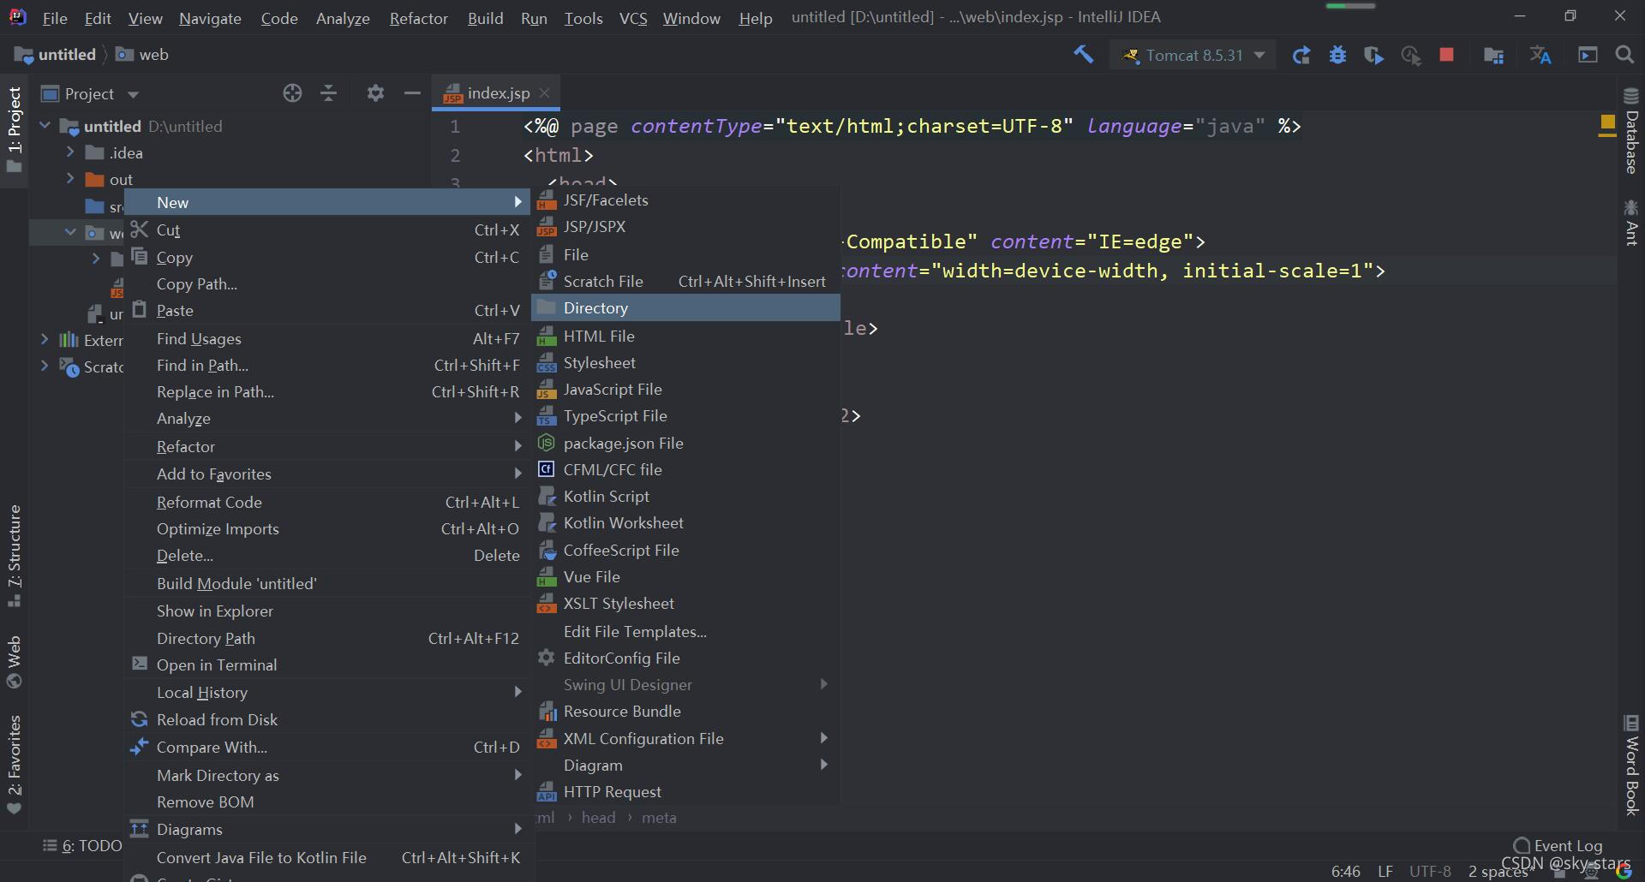This screenshot has width=1645, height=882.
Task: Click Edit File Templates...
Action: click(685, 631)
